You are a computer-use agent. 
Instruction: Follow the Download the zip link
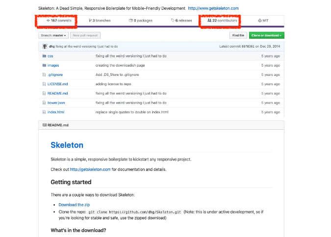click(x=74, y=205)
